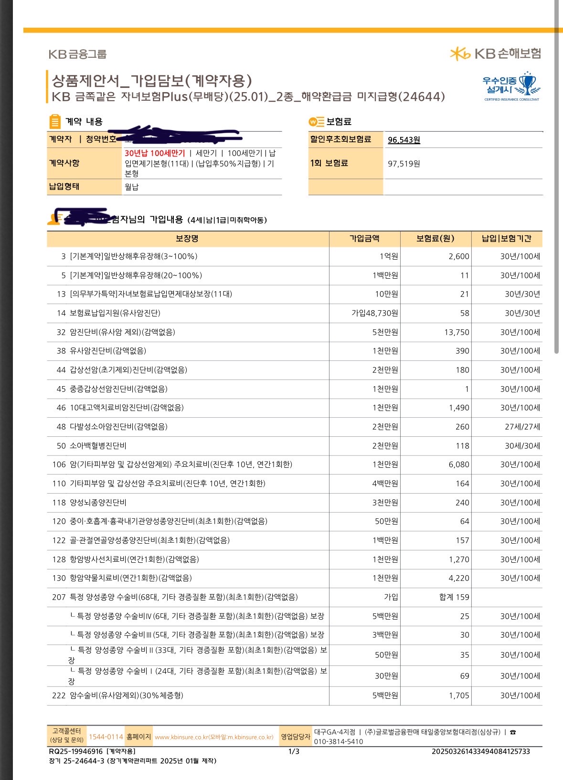Viewport: 563px width, 780px height.
Task: Click the premium value 6,080
Action: click(x=459, y=464)
